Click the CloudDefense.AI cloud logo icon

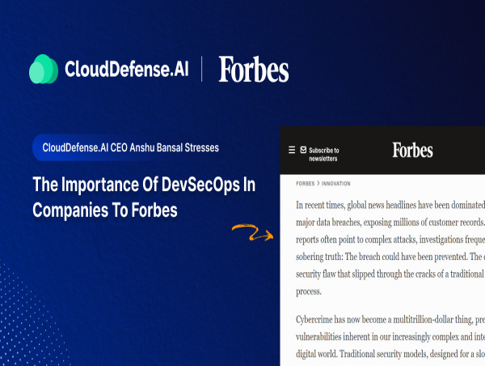[x=44, y=69]
